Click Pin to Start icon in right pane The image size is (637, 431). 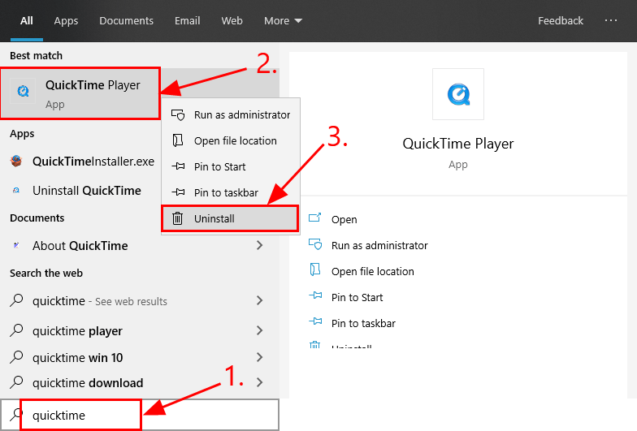[x=315, y=295]
